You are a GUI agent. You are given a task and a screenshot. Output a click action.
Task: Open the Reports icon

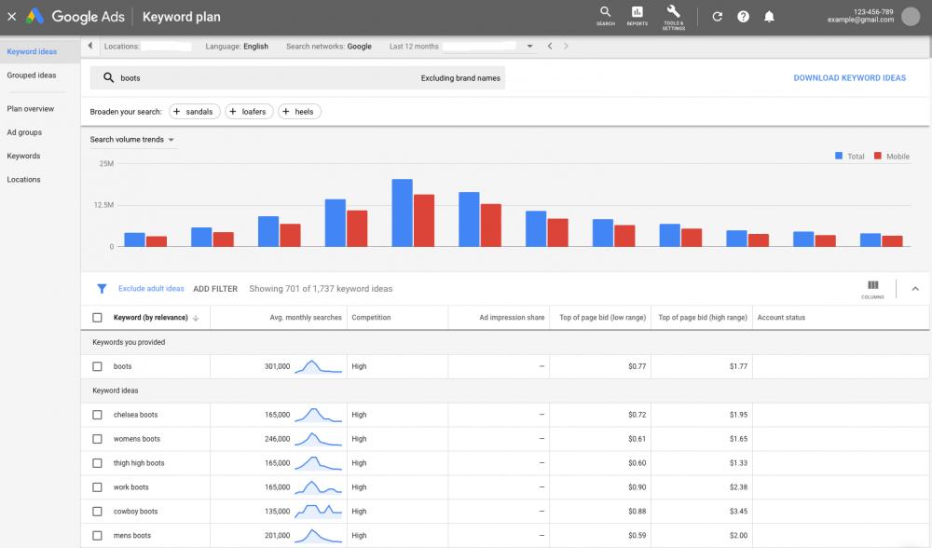(x=637, y=16)
